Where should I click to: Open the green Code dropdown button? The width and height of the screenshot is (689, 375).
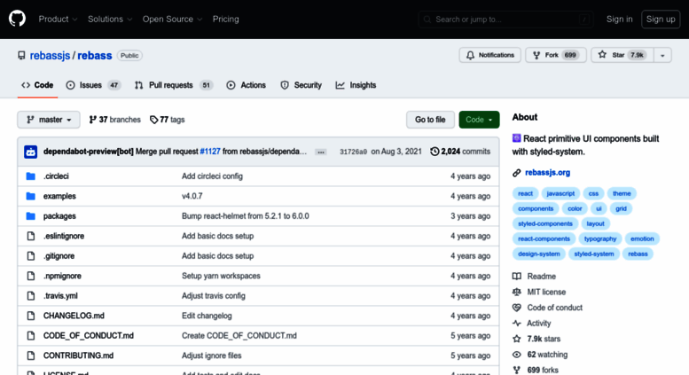pos(479,120)
